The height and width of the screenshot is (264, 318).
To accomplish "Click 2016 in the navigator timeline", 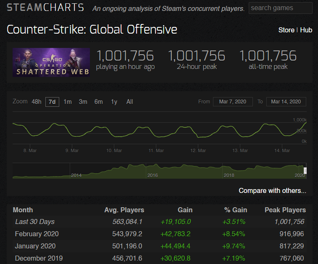I will [152, 175].
